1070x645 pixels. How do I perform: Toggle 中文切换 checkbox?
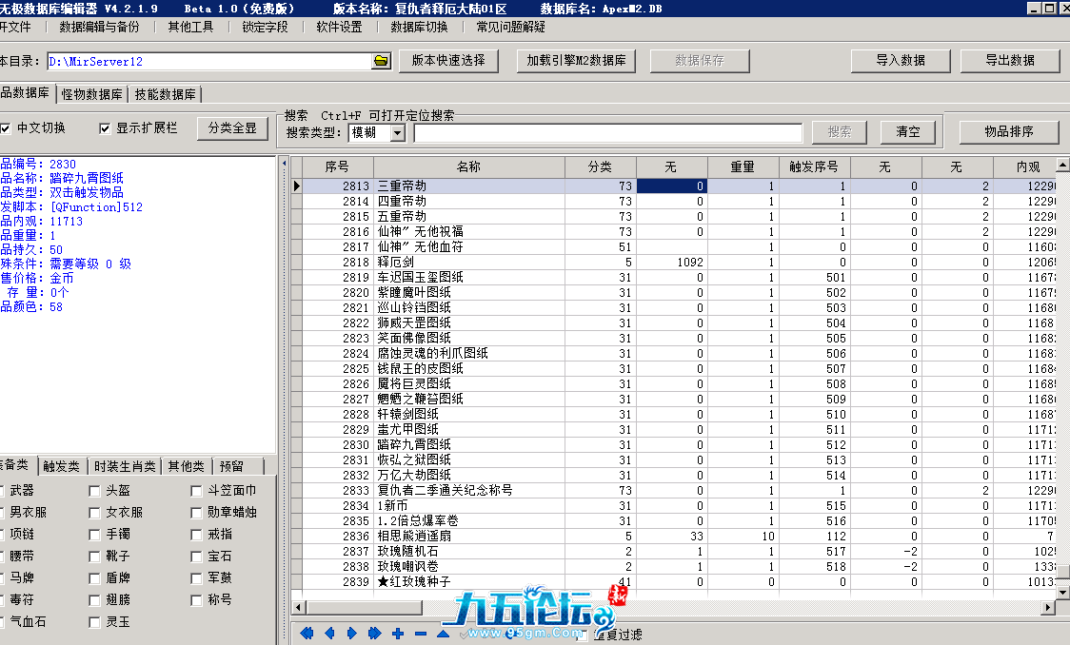[6, 128]
